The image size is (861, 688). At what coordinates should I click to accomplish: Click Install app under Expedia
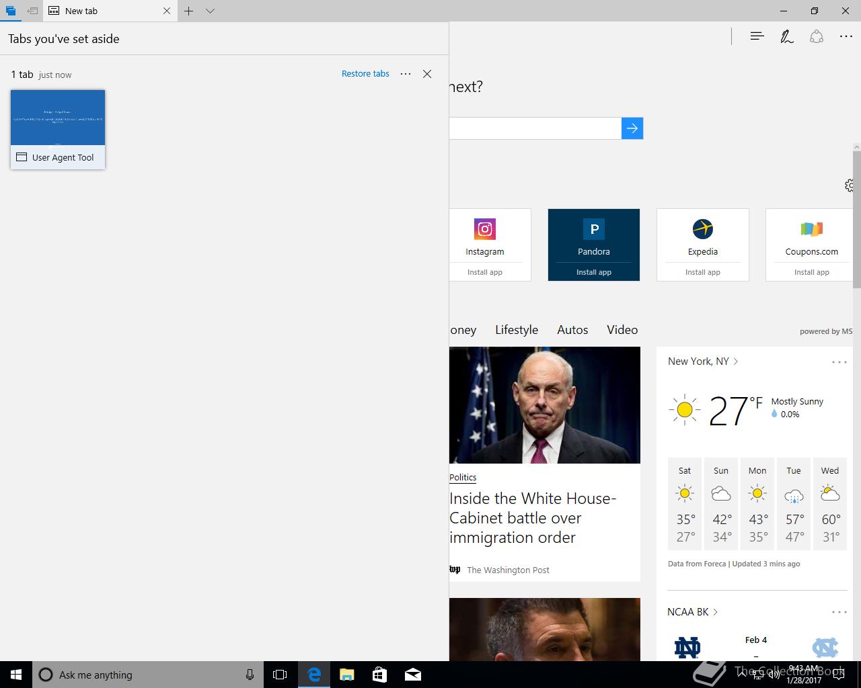tap(703, 272)
